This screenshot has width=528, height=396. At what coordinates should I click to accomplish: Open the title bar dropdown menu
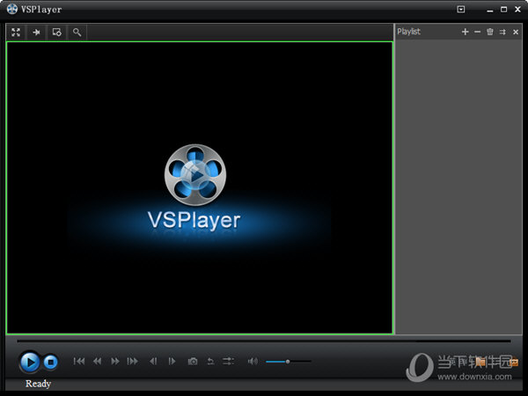coord(461,9)
